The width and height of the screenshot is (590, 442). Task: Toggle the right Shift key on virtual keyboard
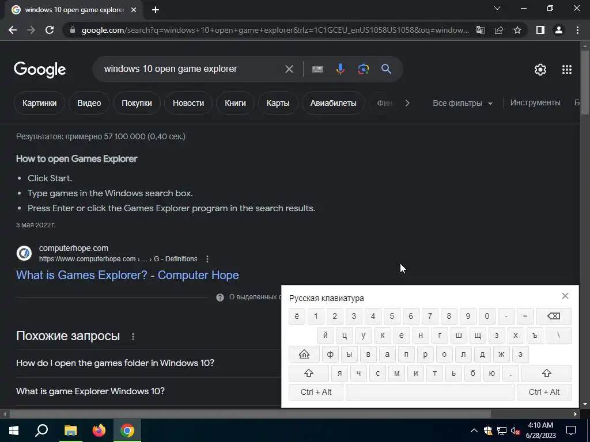coord(546,373)
